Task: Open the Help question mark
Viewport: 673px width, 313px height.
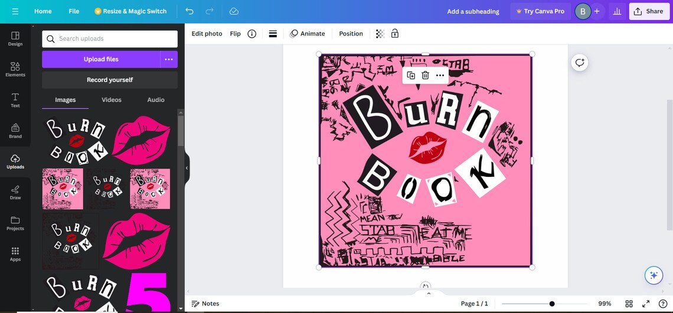Action: (663, 304)
